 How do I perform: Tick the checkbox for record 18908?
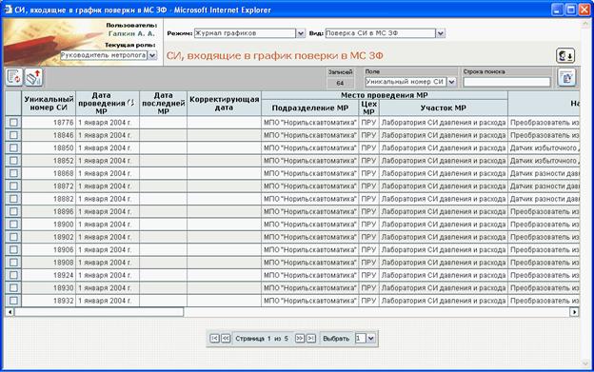click(13, 263)
